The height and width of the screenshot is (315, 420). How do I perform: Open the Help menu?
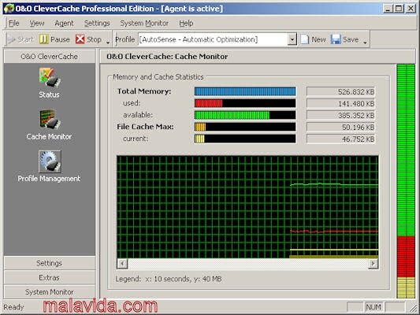tap(186, 24)
